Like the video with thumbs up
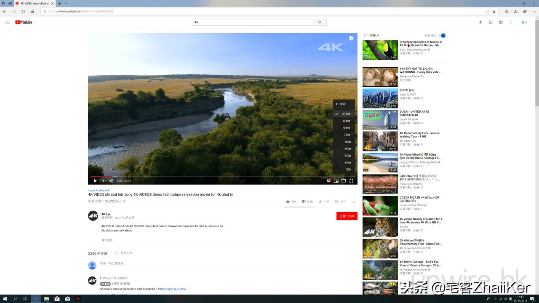 [x=291, y=202]
